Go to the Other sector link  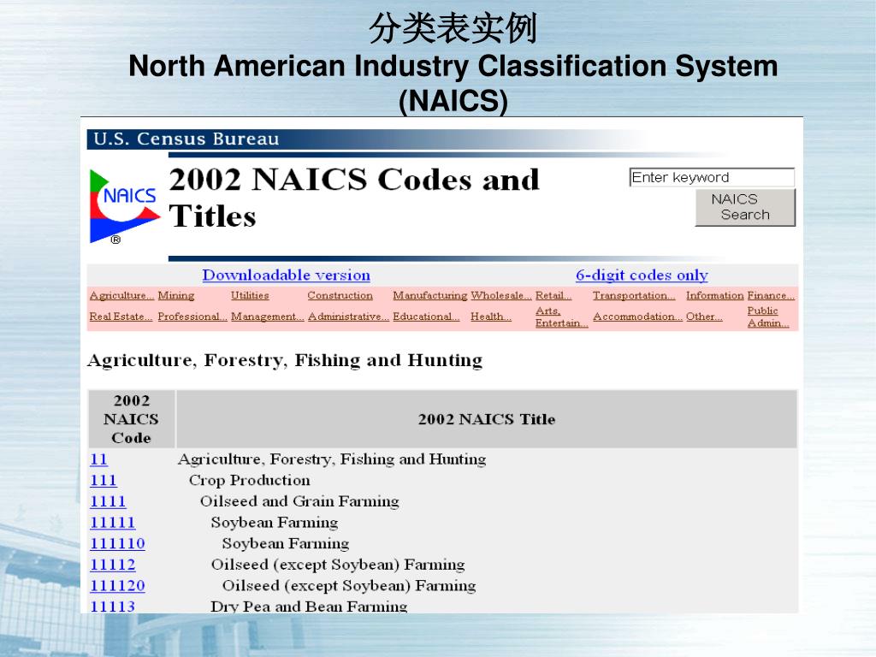tap(704, 317)
